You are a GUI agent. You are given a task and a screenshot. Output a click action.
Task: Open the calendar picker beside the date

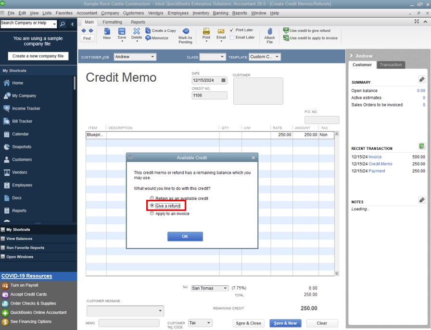[224, 81]
